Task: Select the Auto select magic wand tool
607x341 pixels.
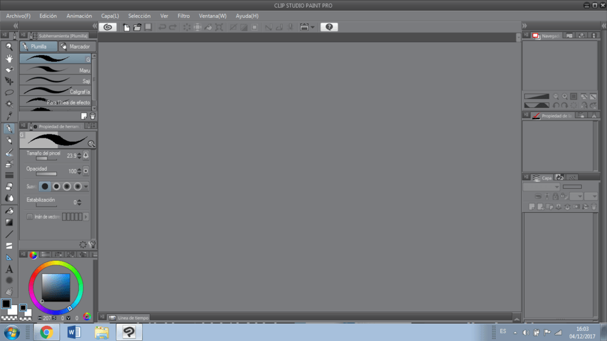Action: click(x=9, y=104)
